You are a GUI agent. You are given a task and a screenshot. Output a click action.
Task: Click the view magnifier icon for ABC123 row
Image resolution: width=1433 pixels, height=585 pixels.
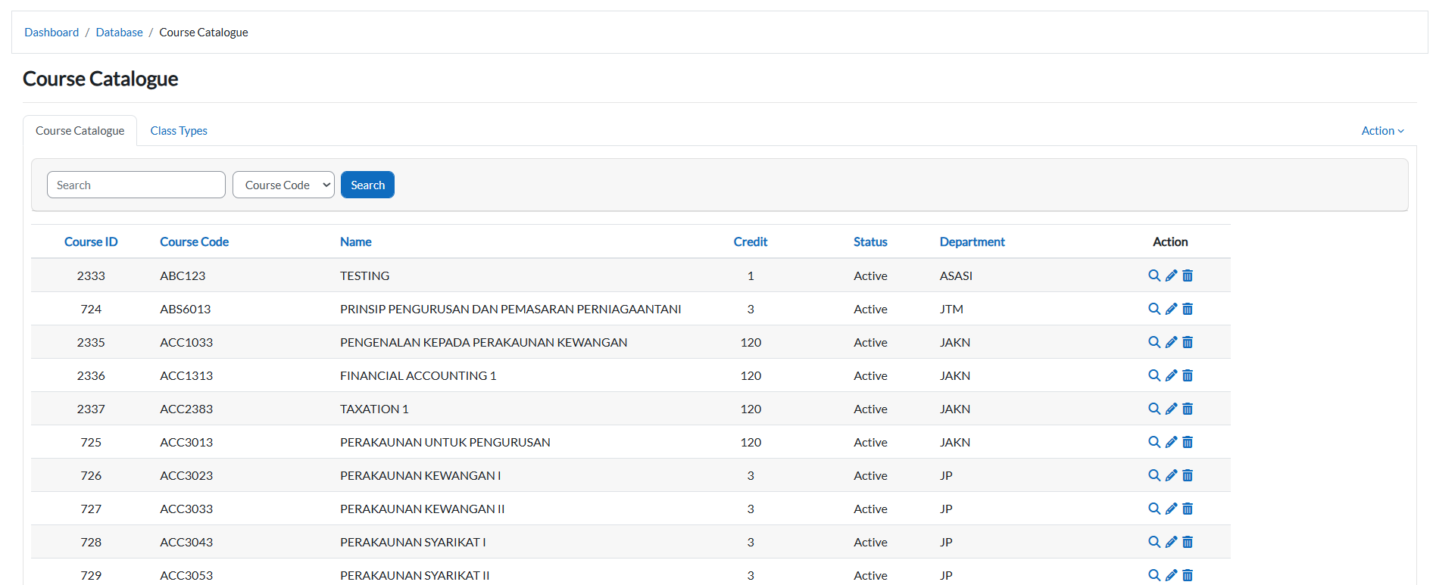[1154, 275]
